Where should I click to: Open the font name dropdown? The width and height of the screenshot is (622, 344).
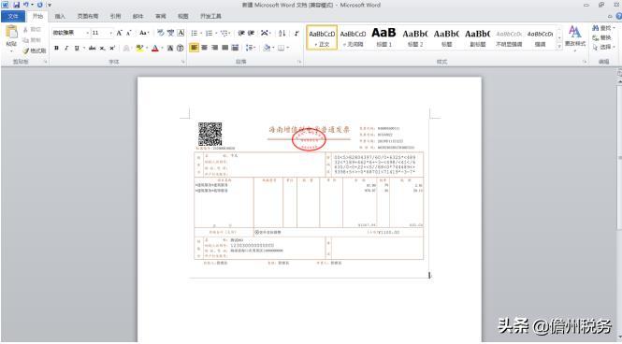pos(87,33)
